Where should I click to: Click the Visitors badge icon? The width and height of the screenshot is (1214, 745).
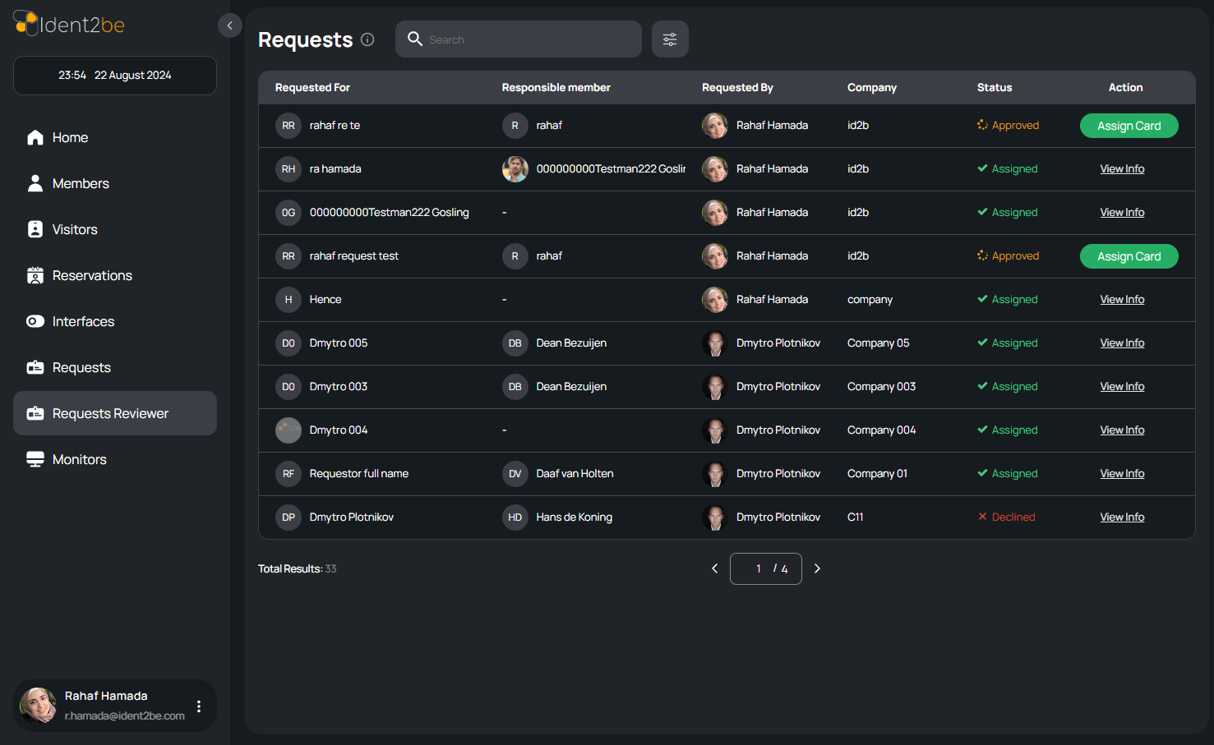pyautogui.click(x=35, y=229)
